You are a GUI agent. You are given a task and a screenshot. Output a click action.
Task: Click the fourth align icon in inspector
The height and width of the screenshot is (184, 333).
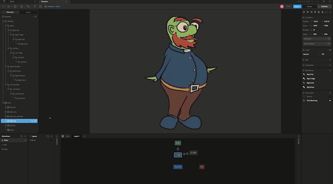[315, 12]
